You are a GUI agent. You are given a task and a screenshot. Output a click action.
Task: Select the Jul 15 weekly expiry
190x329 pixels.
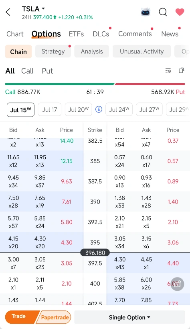(x=20, y=110)
